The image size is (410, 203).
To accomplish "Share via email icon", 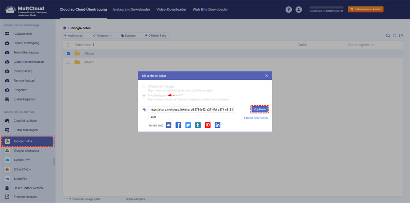I will click(168, 125).
